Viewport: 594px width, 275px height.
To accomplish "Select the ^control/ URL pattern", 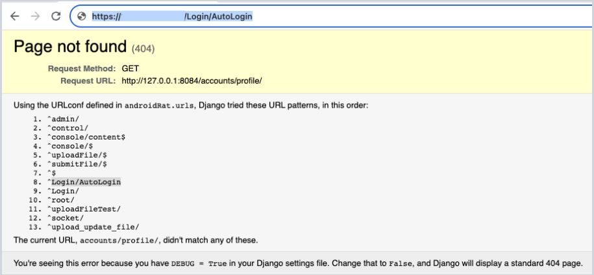I will tap(68, 128).
